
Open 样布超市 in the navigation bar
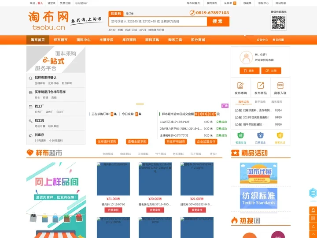[61, 40]
